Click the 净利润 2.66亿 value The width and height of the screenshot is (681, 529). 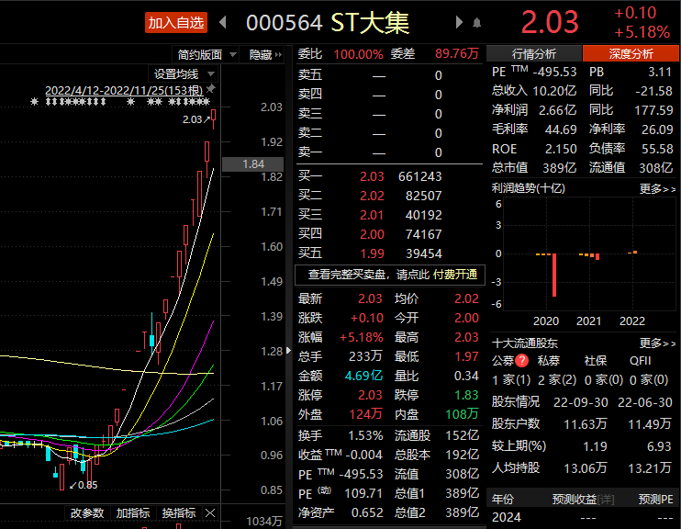pos(557,110)
